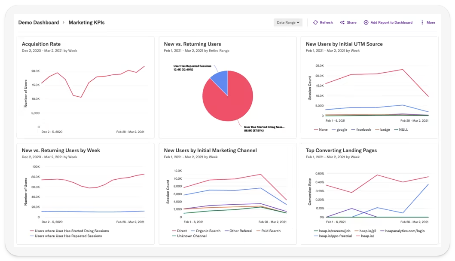
Task: Select the Marketing KPIs breadcrumb title
Action: [x=86, y=22]
